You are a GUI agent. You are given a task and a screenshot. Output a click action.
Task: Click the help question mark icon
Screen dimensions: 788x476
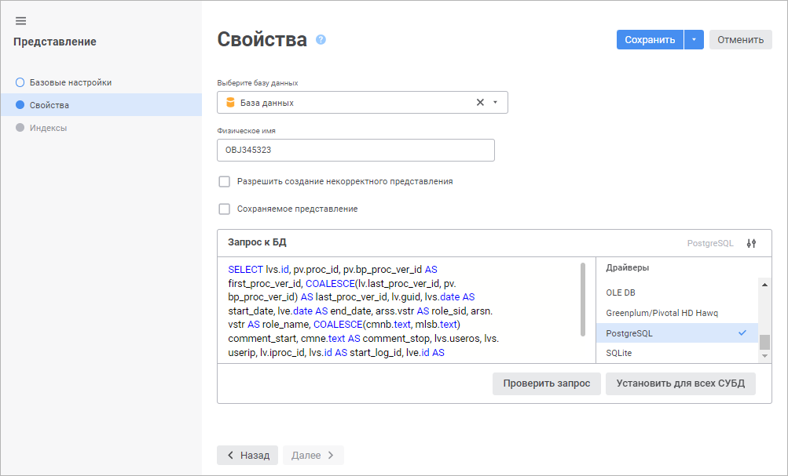[x=321, y=39]
